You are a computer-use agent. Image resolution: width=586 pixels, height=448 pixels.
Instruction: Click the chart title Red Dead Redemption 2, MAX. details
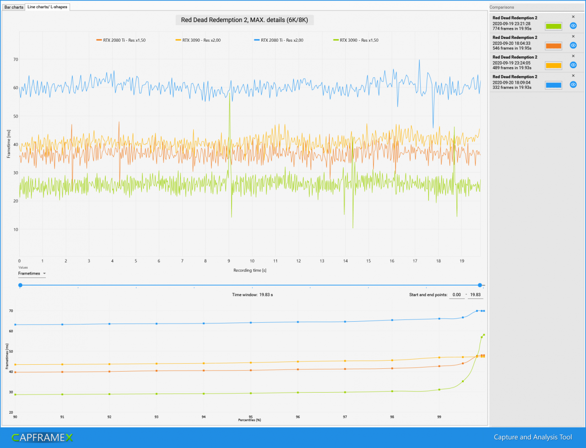click(244, 20)
